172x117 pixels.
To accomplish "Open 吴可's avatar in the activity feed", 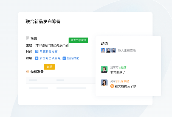I will (x=104, y=83).
